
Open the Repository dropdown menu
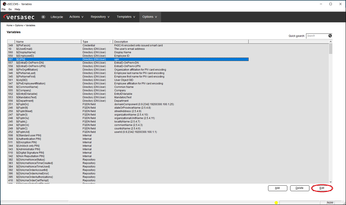[x=100, y=17]
